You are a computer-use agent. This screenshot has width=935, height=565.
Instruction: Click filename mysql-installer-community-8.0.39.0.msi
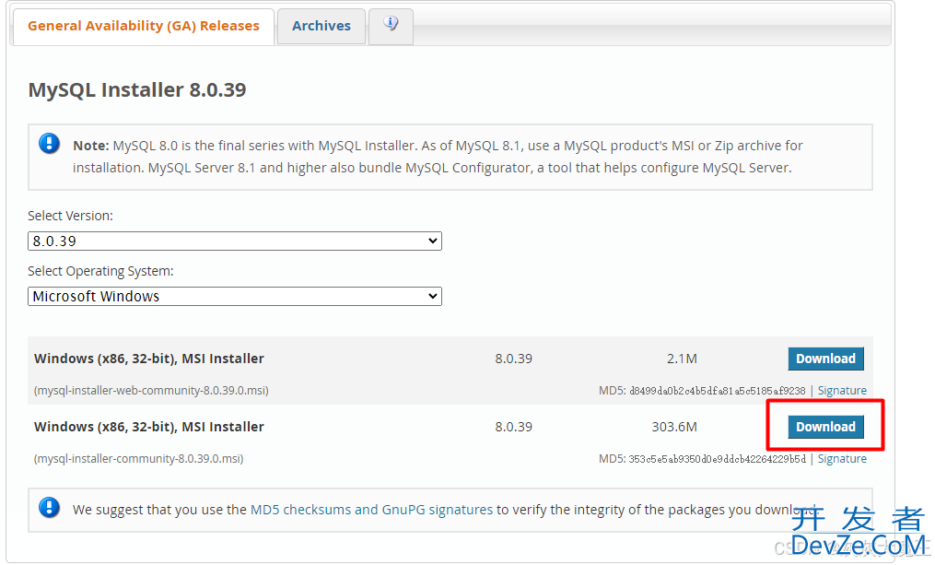click(x=138, y=458)
